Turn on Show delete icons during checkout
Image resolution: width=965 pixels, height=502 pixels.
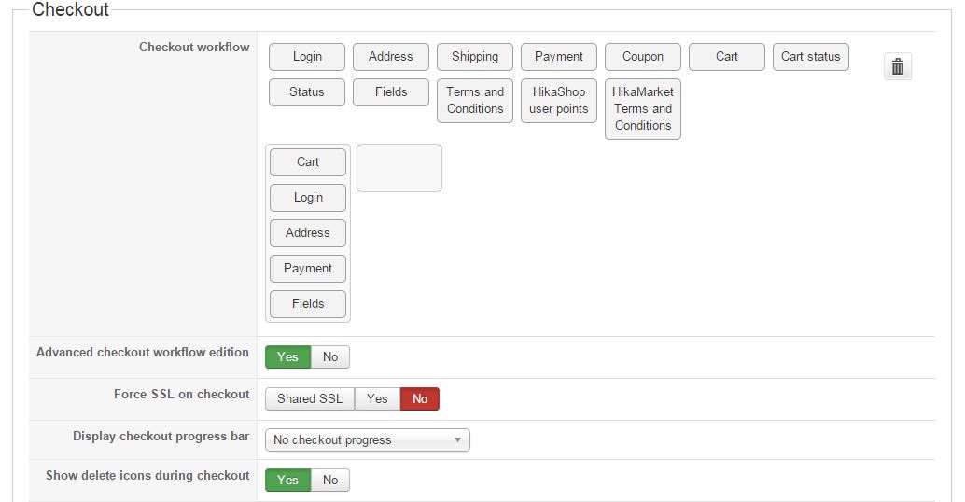[287, 480]
